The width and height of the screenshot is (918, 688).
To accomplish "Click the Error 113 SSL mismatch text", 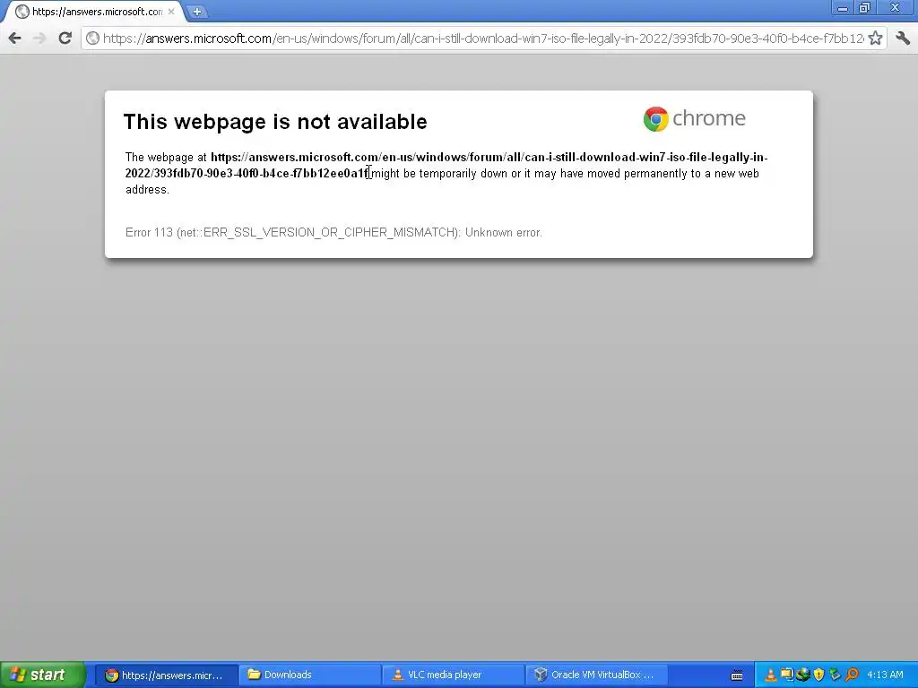I will click(333, 232).
